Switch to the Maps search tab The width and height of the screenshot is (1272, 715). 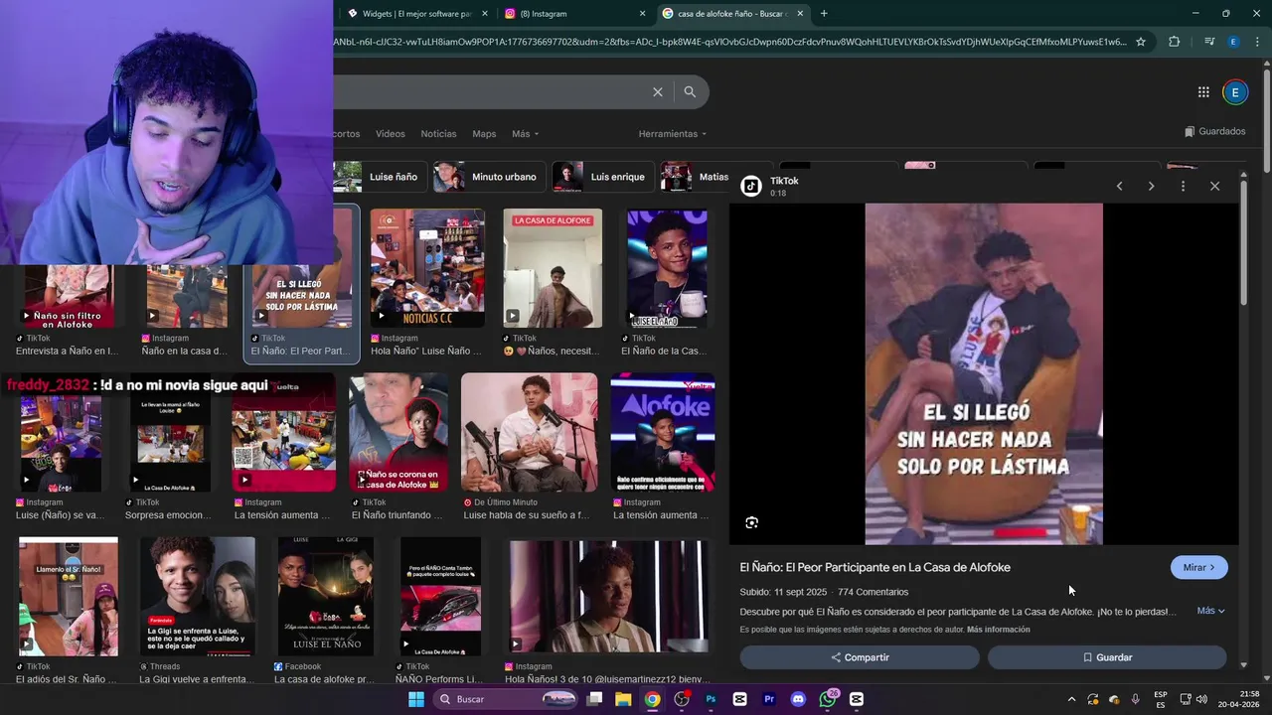tap(484, 134)
